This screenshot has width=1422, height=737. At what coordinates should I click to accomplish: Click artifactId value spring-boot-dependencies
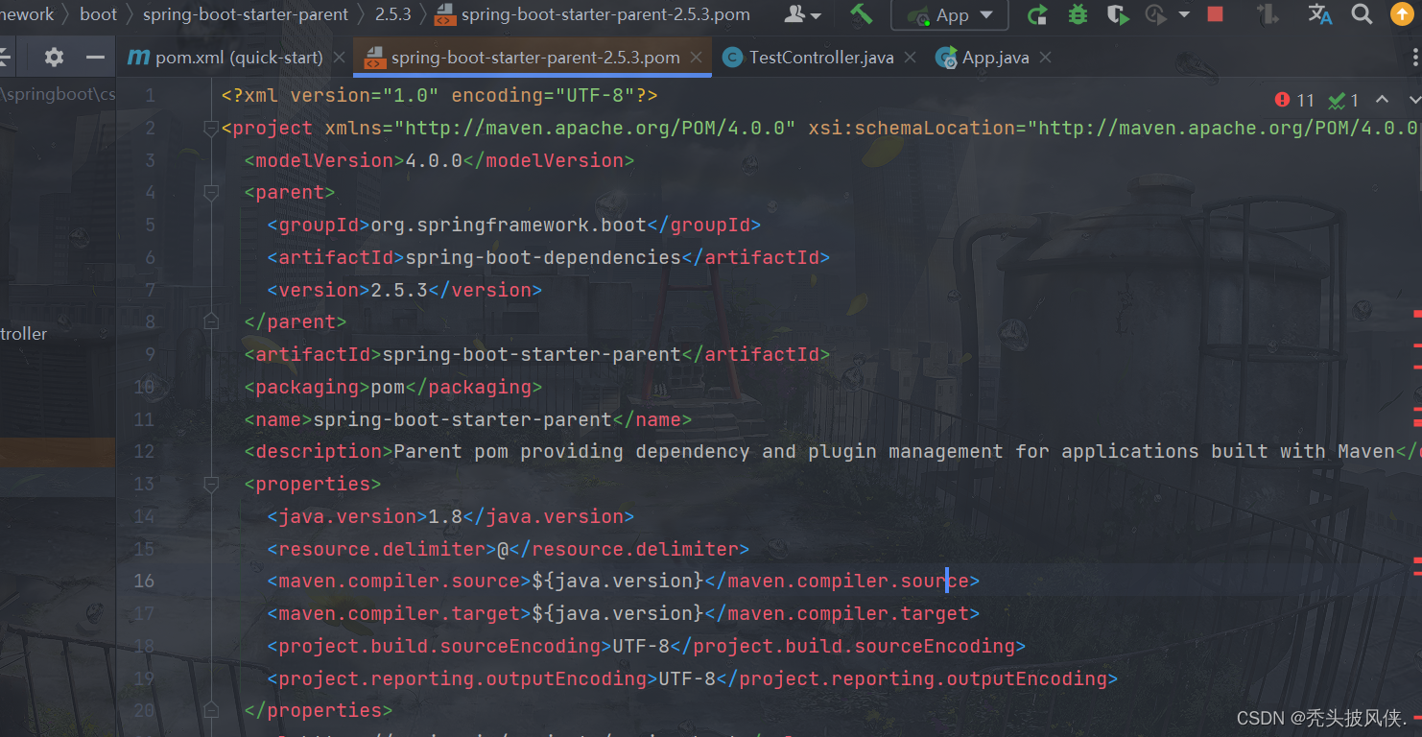[x=543, y=257]
